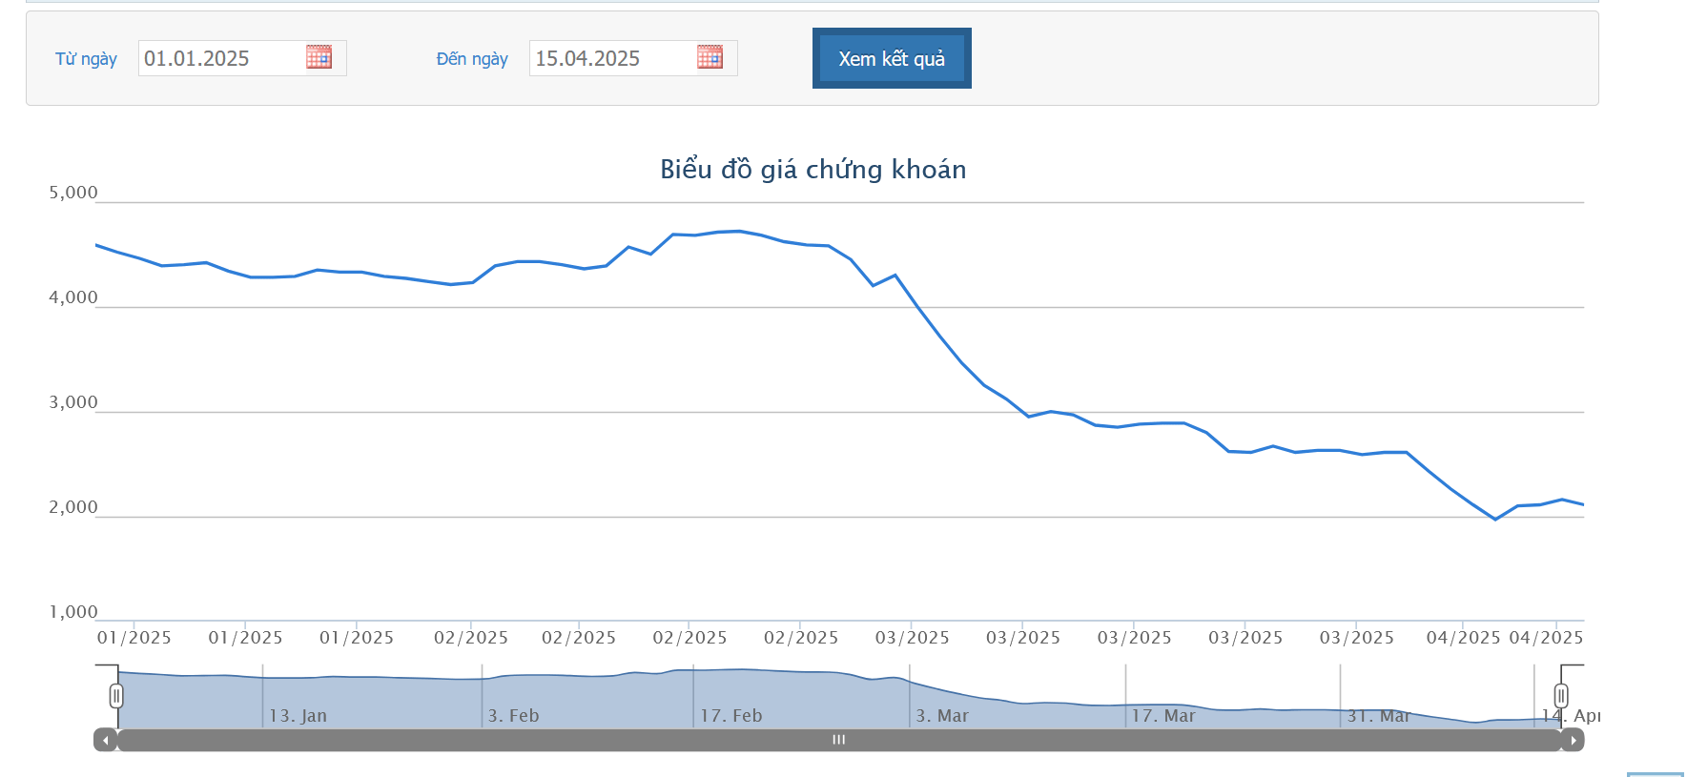
Task: Focus the end date field 15.04.2025
Action: 610,58
